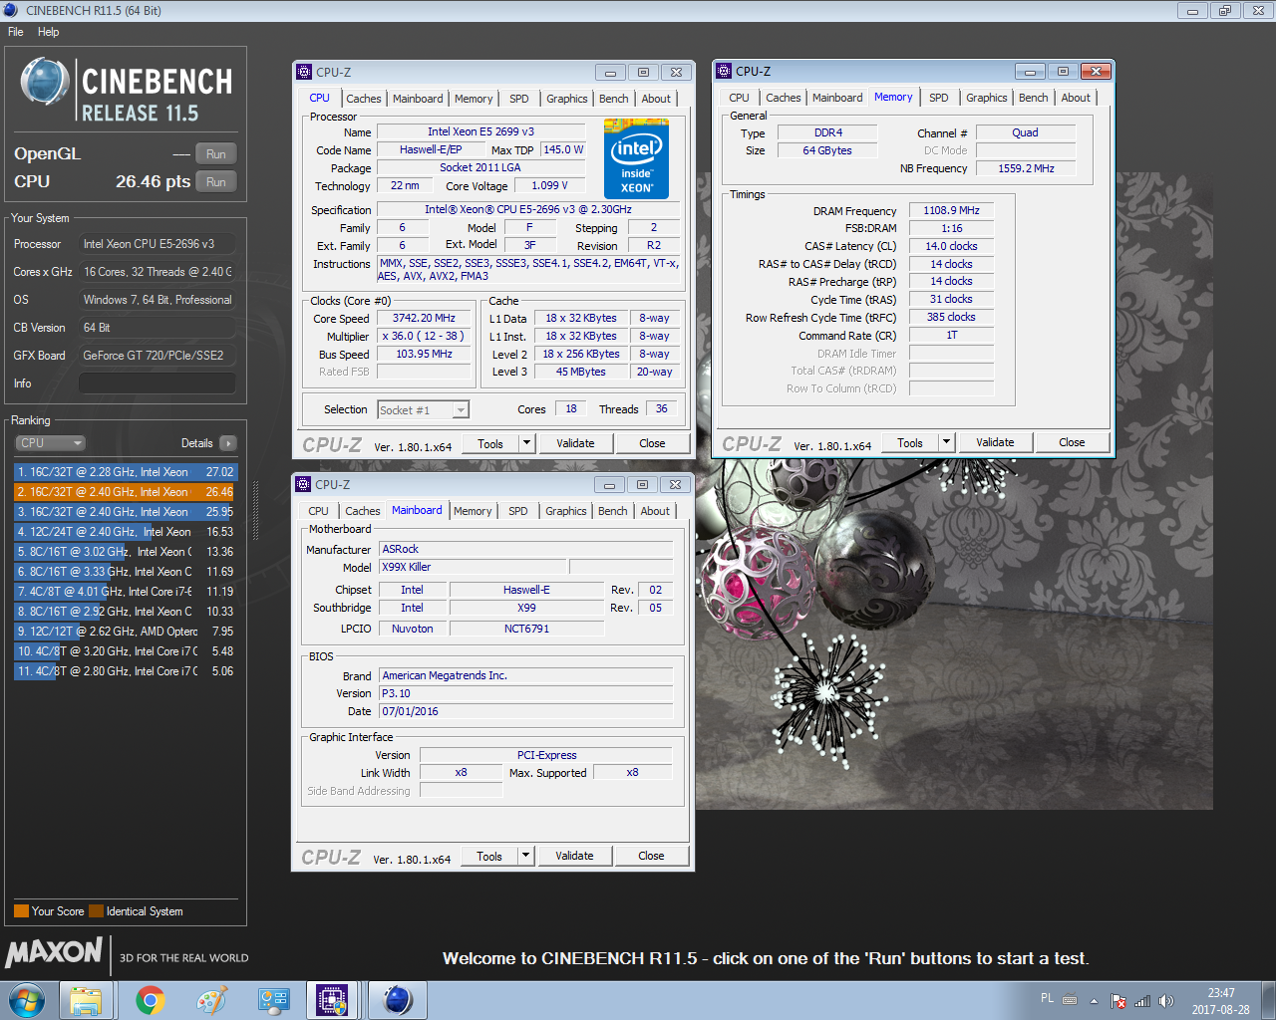Click NB Frequency value 1559.2 MHz
The image size is (1276, 1020).
[x=1026, y=169]
